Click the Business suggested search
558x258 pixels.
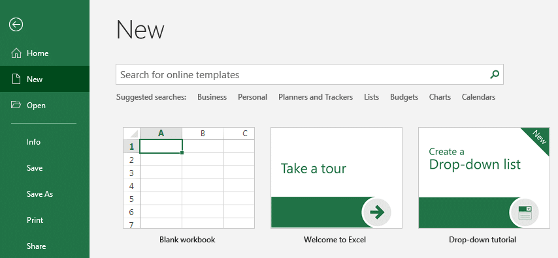click(x=212, y=97)
